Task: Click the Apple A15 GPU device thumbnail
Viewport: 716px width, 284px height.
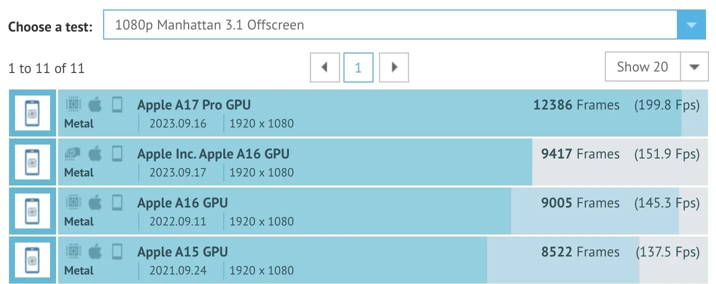Action: tap(33, 260)
